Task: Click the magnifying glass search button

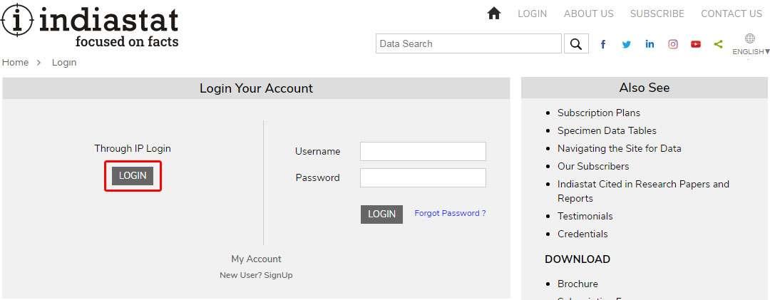Action: coord(576,43)
